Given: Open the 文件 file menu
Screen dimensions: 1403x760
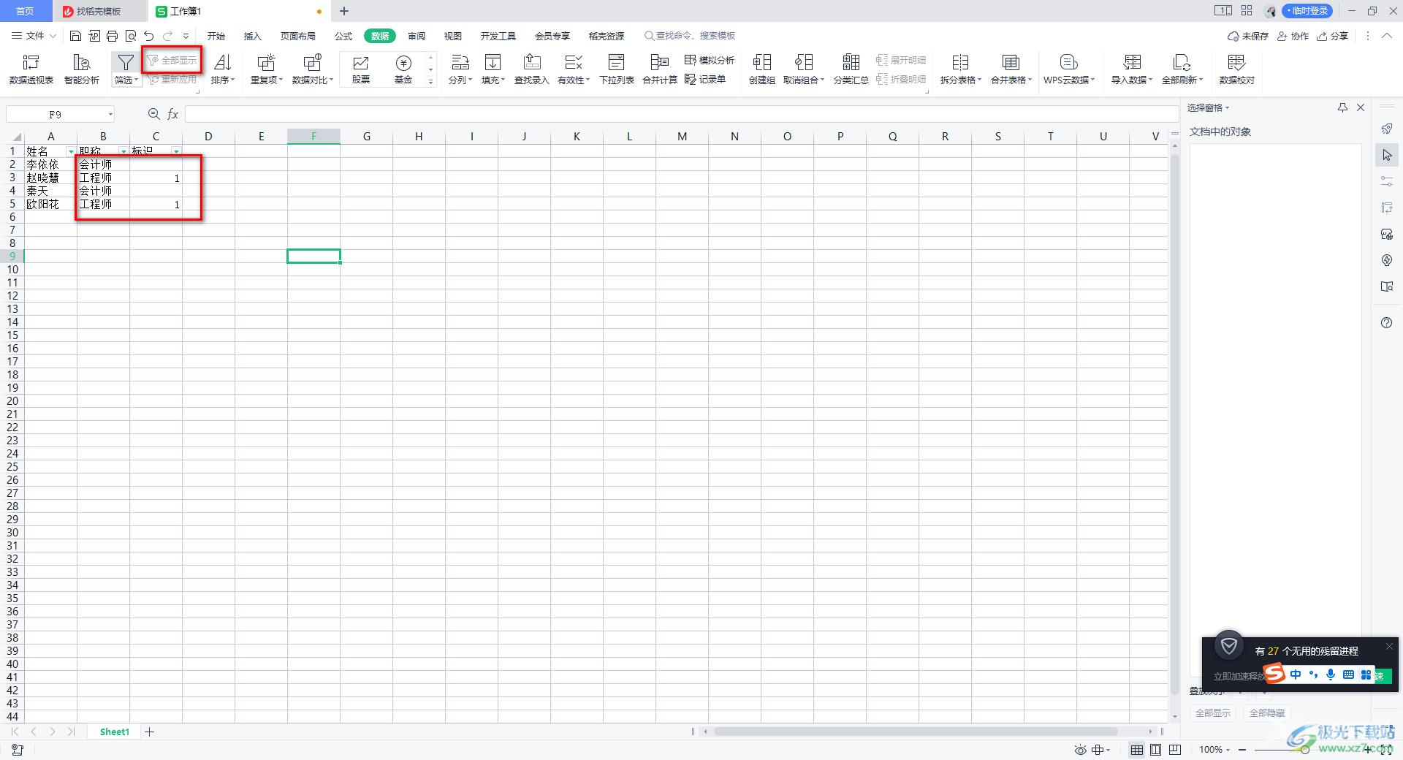Looking at the screenshot, I should [34, 36].
